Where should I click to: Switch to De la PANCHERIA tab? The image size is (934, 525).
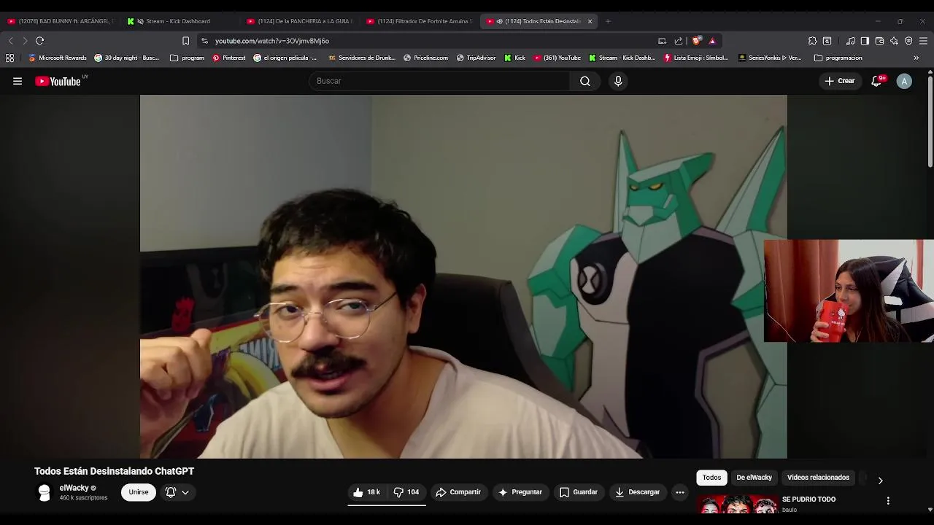coord(299,21)
